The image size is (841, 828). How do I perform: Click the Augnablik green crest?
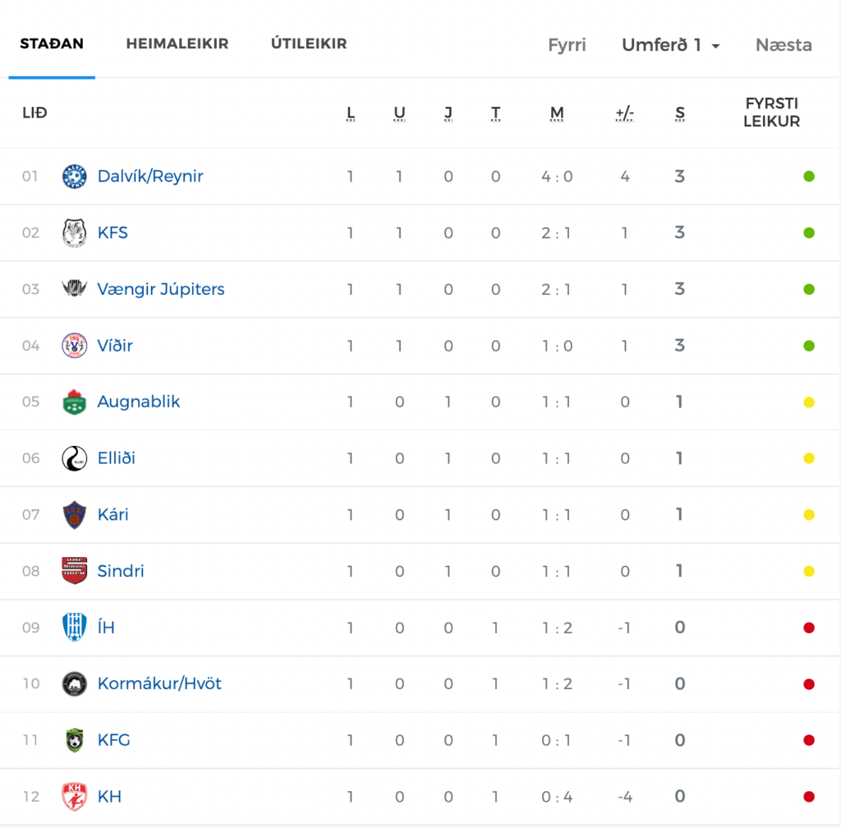click(x=75, y=402)
